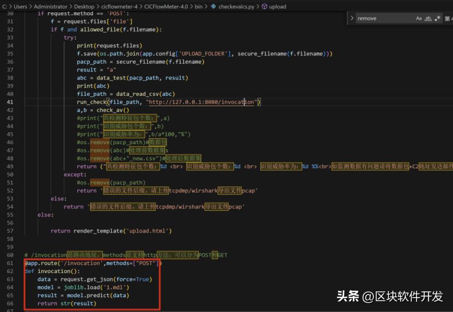
Task: Open the 'Users' breadcrumb folder
Action: tap(20, 7)
